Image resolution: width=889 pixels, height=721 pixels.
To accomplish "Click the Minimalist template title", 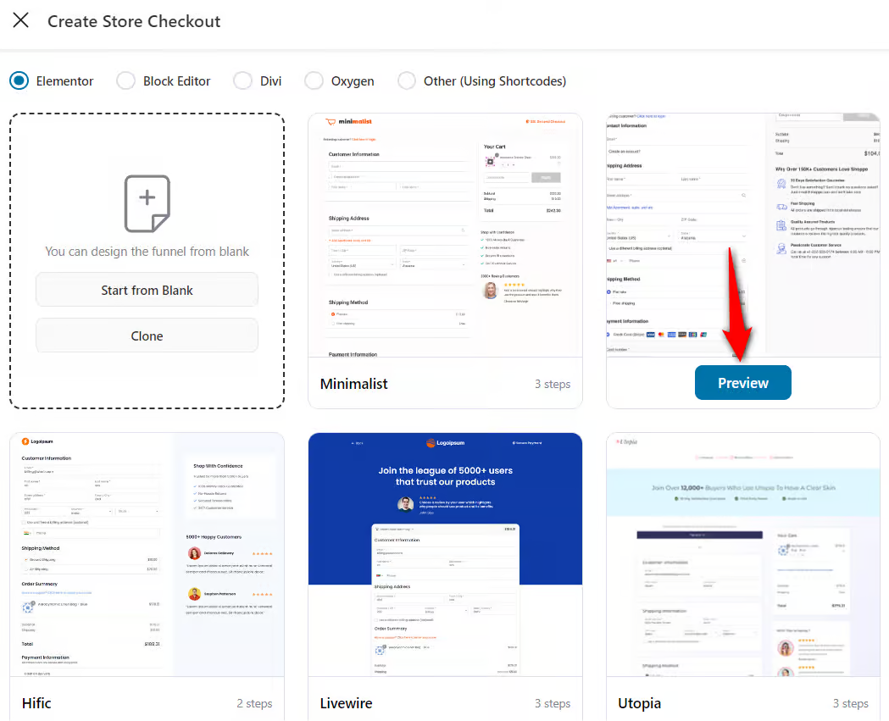I will tap(353, 384).
